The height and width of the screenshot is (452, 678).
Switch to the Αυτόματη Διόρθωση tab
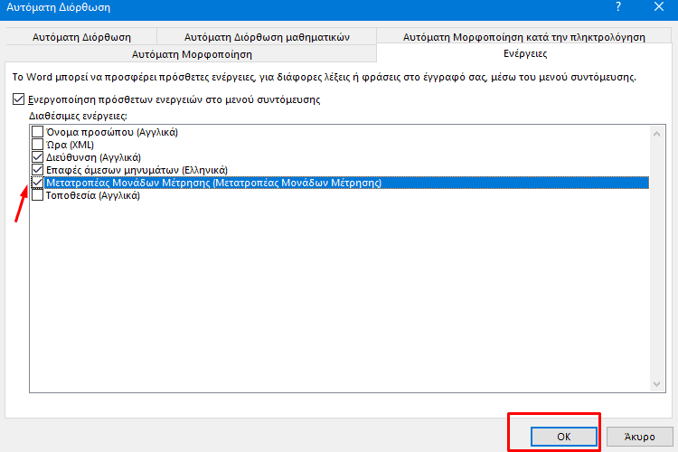click(81, 37)
